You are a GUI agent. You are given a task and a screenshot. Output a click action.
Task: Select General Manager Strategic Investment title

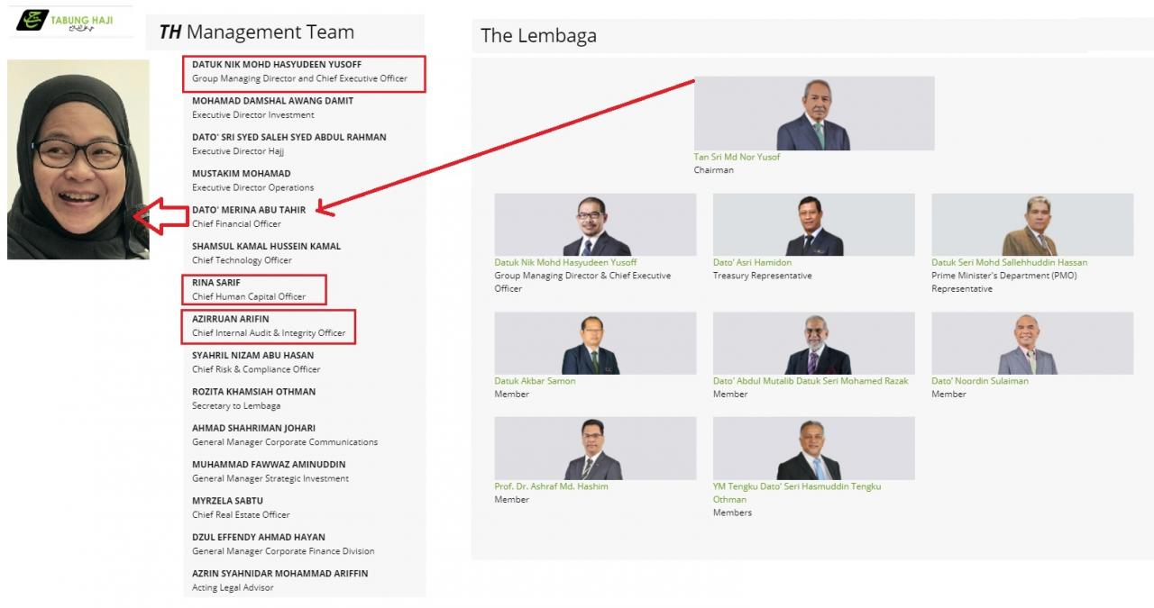pos(270,478)
